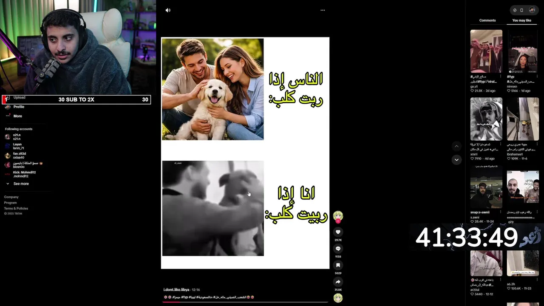Image resolution: width=544 pixels, height=306 pixels.
Task: Open the three-dot video options menu
Action: 323,10
